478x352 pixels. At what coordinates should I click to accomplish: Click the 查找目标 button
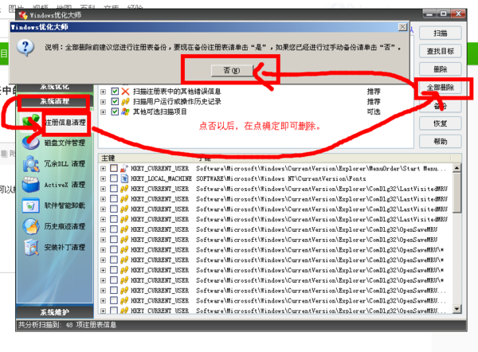[x=441, y=51]
